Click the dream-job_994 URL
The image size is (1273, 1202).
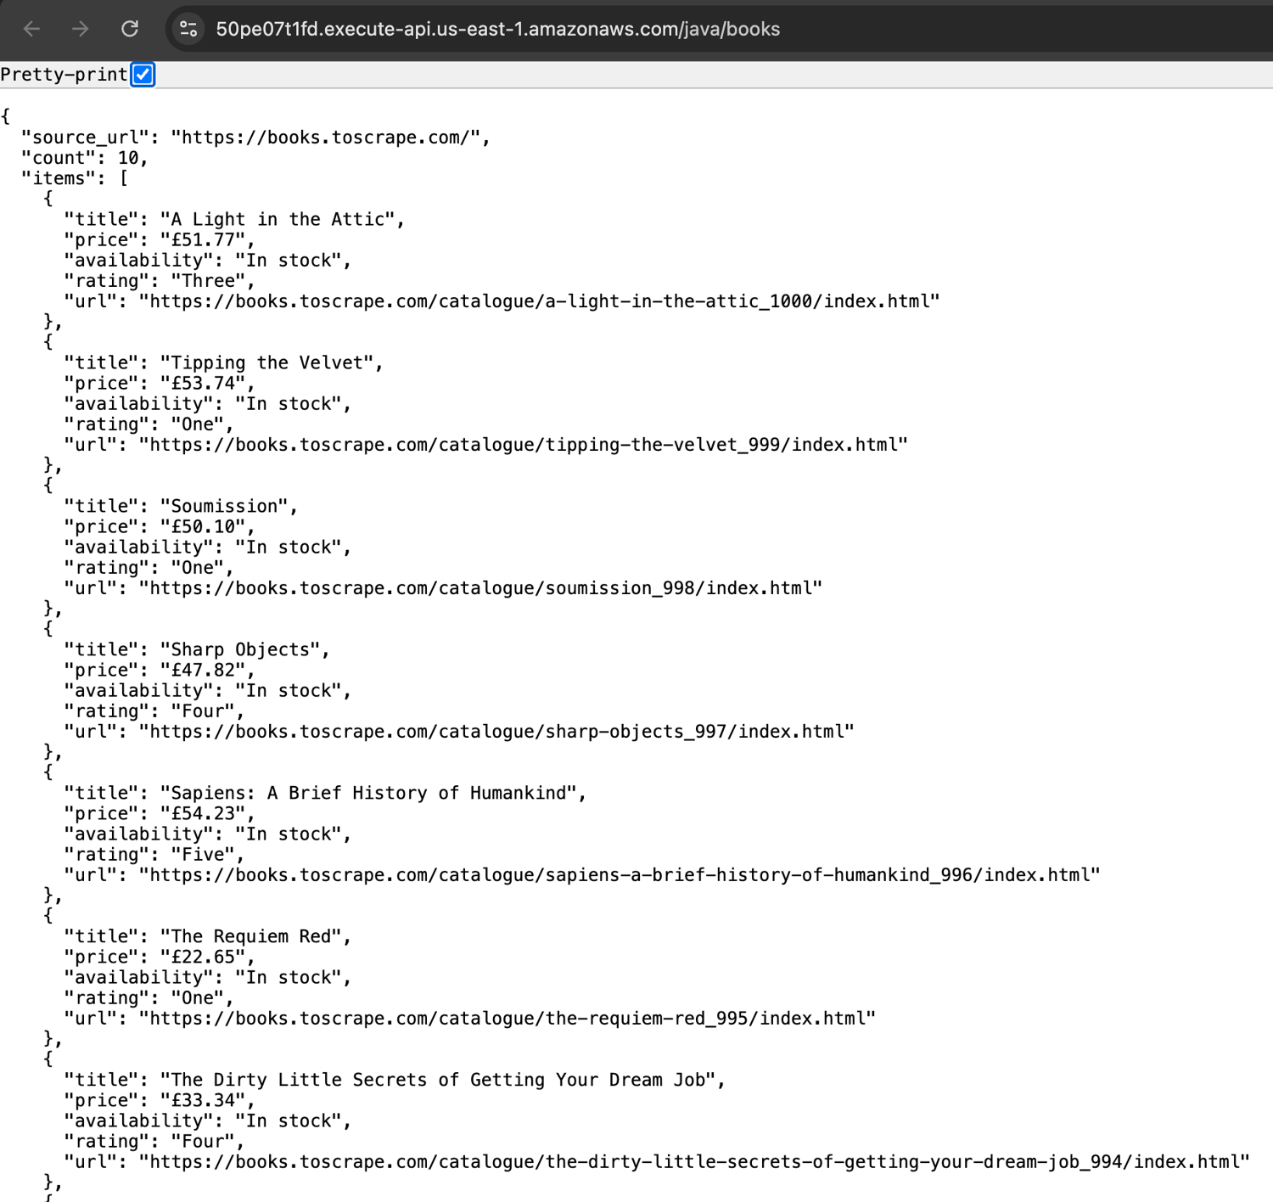pos(694,1162)
